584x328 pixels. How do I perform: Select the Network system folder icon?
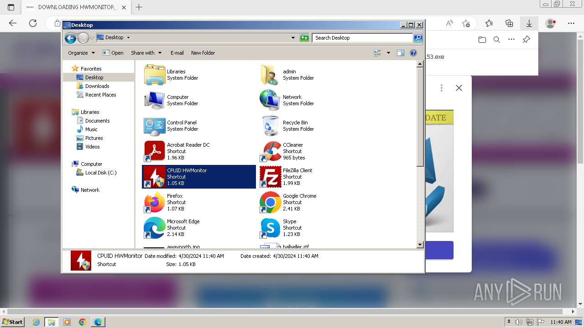pos(270,100)
